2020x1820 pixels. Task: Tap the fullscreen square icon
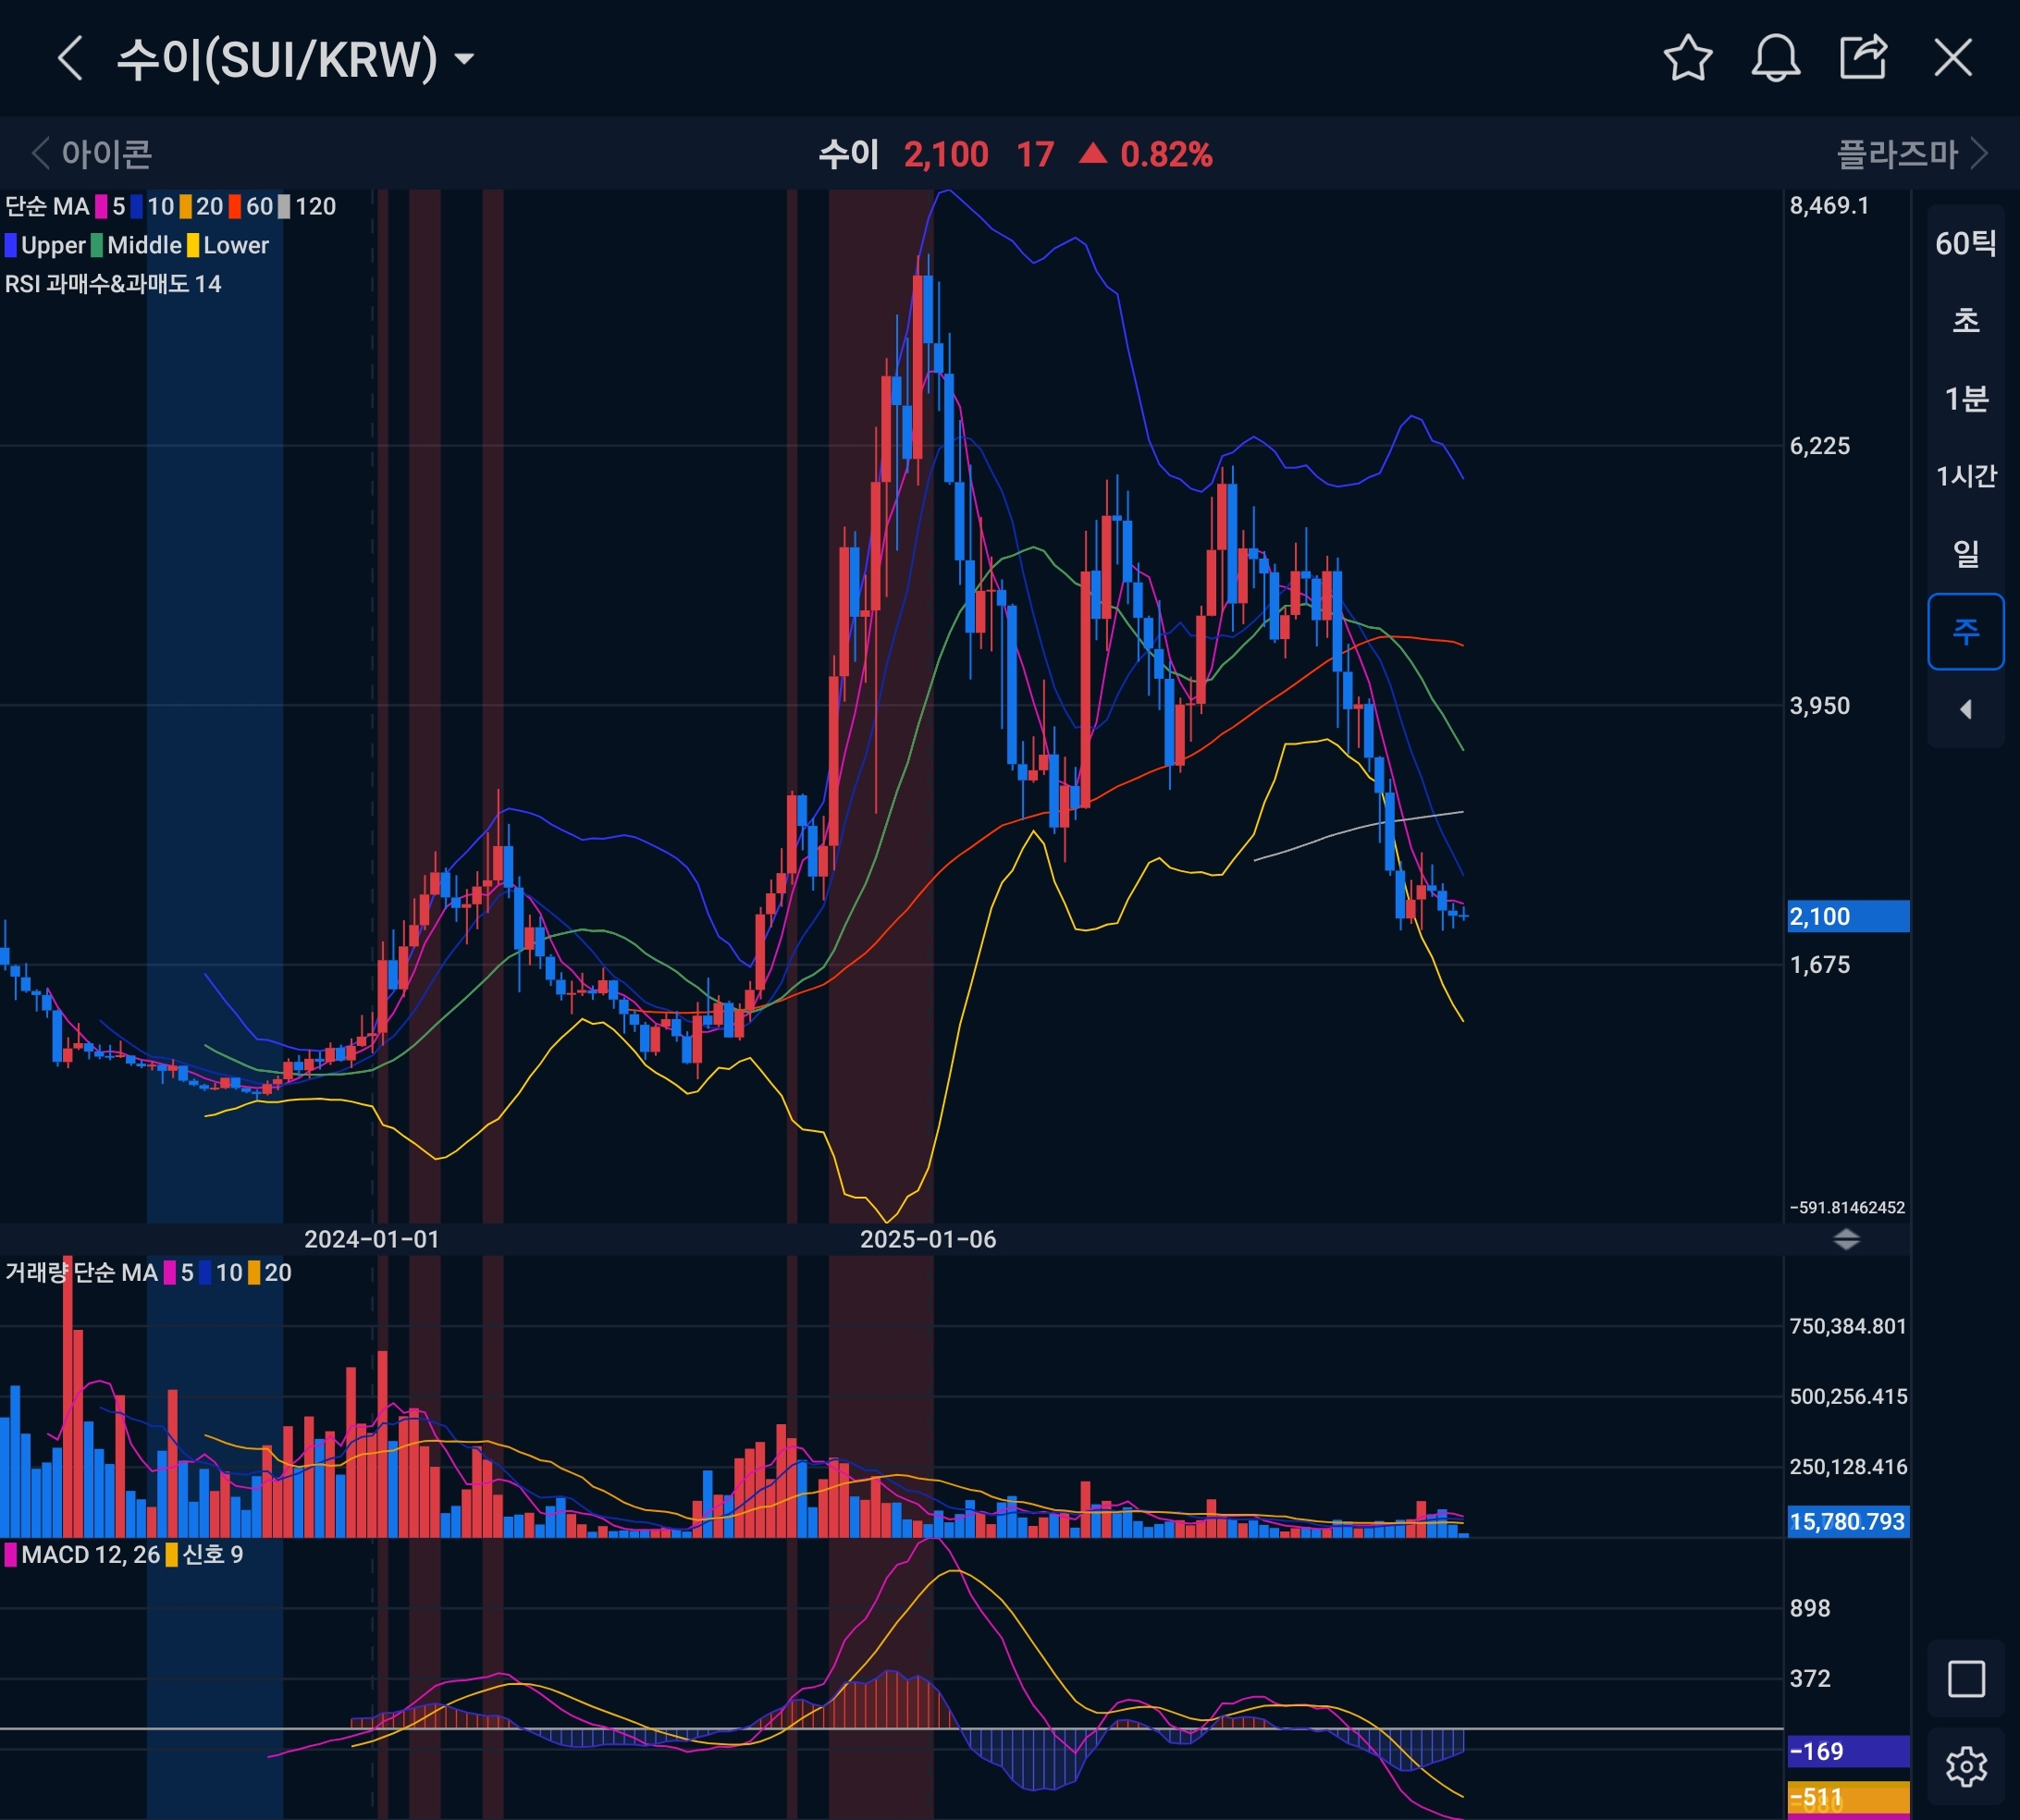[1966, 1679]
